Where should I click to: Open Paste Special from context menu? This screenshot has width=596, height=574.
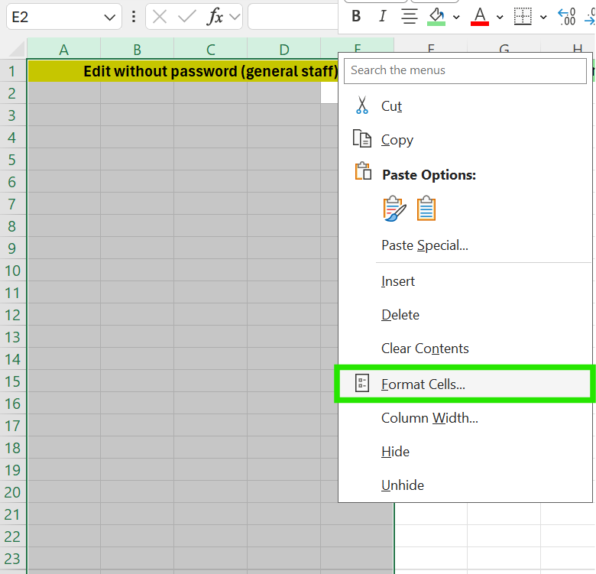pyautogui.click(x=465, y=245)
